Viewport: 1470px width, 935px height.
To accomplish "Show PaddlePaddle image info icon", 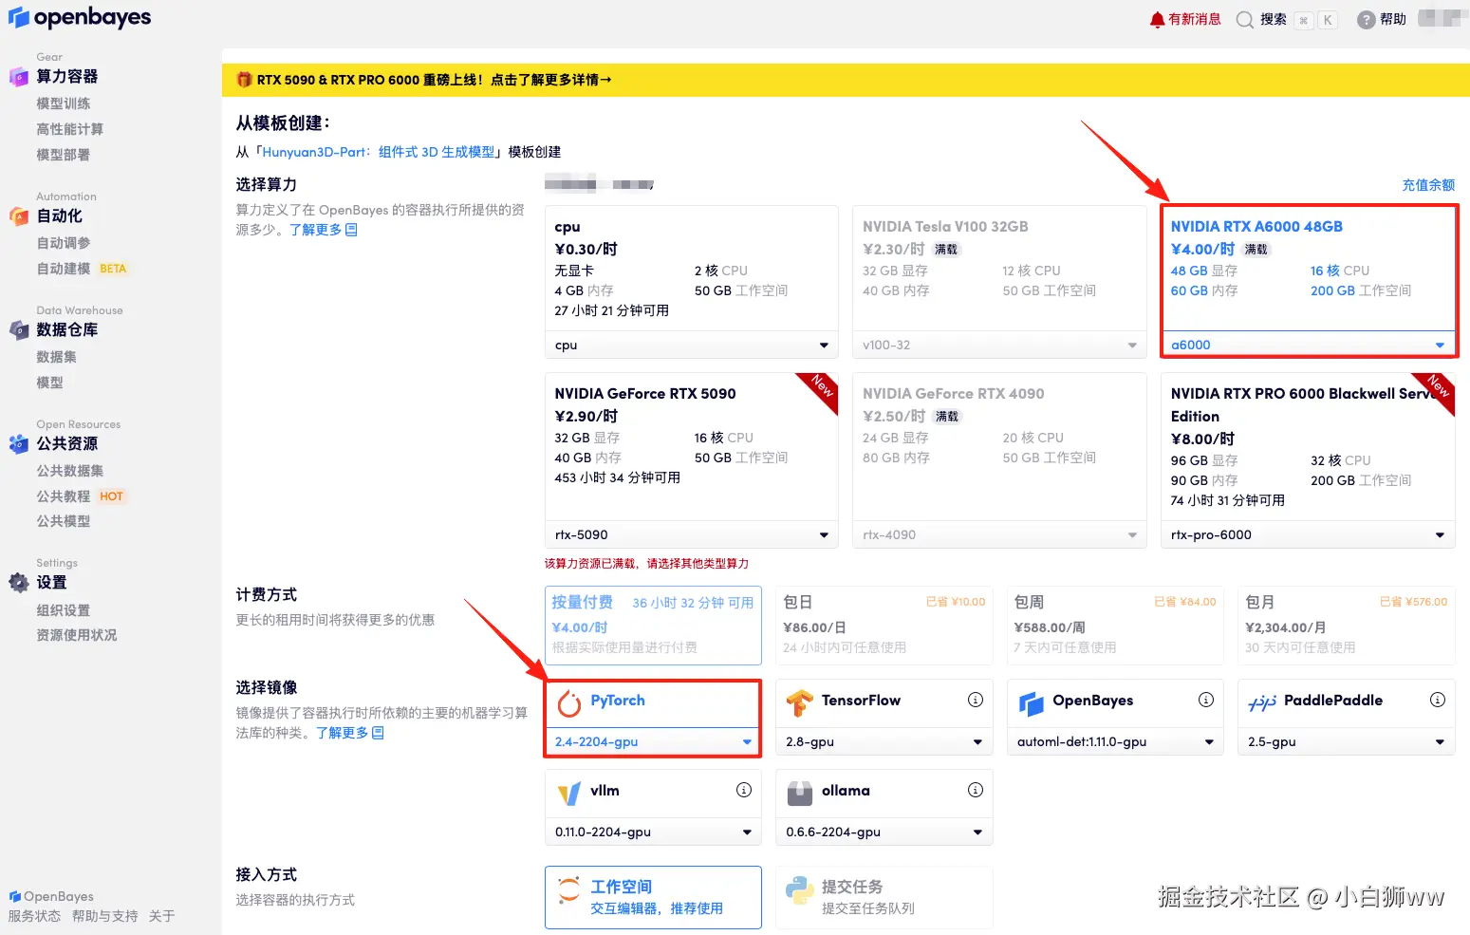I will [x=1438, y=700].
